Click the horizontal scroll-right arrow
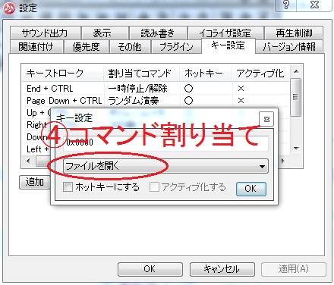 click(x=283, y=161)
